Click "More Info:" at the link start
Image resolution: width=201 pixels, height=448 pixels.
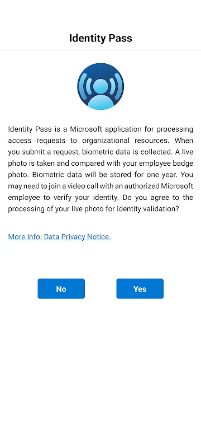point(25,237)
